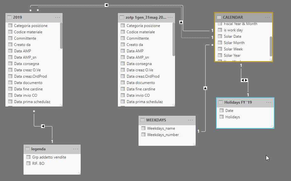This screenshot has width=291, height=181.
Task: Select 'Committente' in the zotp table
Action: (138, 38)
